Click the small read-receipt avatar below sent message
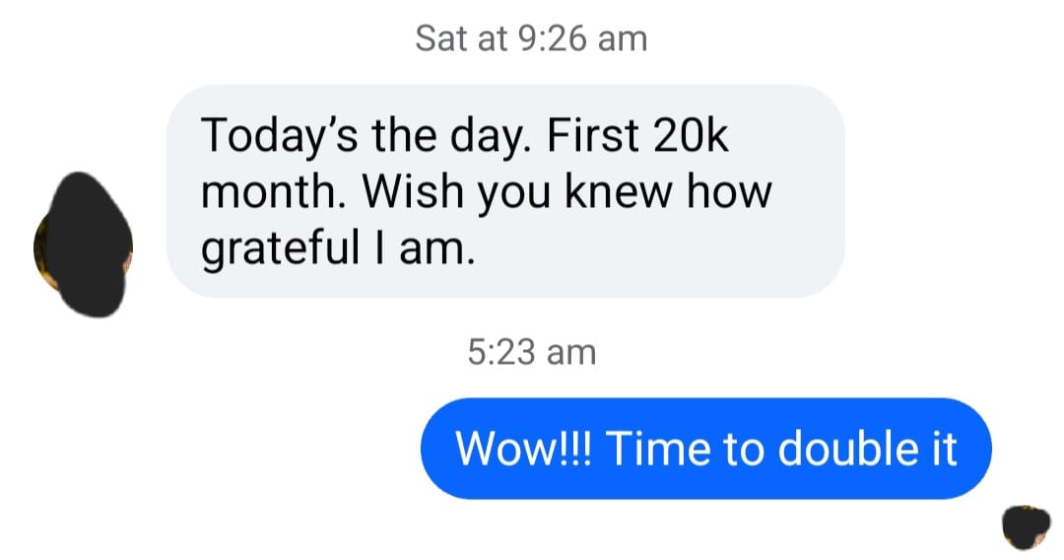Image resolution: width=1064 pixels, height=560 pixels. (1026, 527)
